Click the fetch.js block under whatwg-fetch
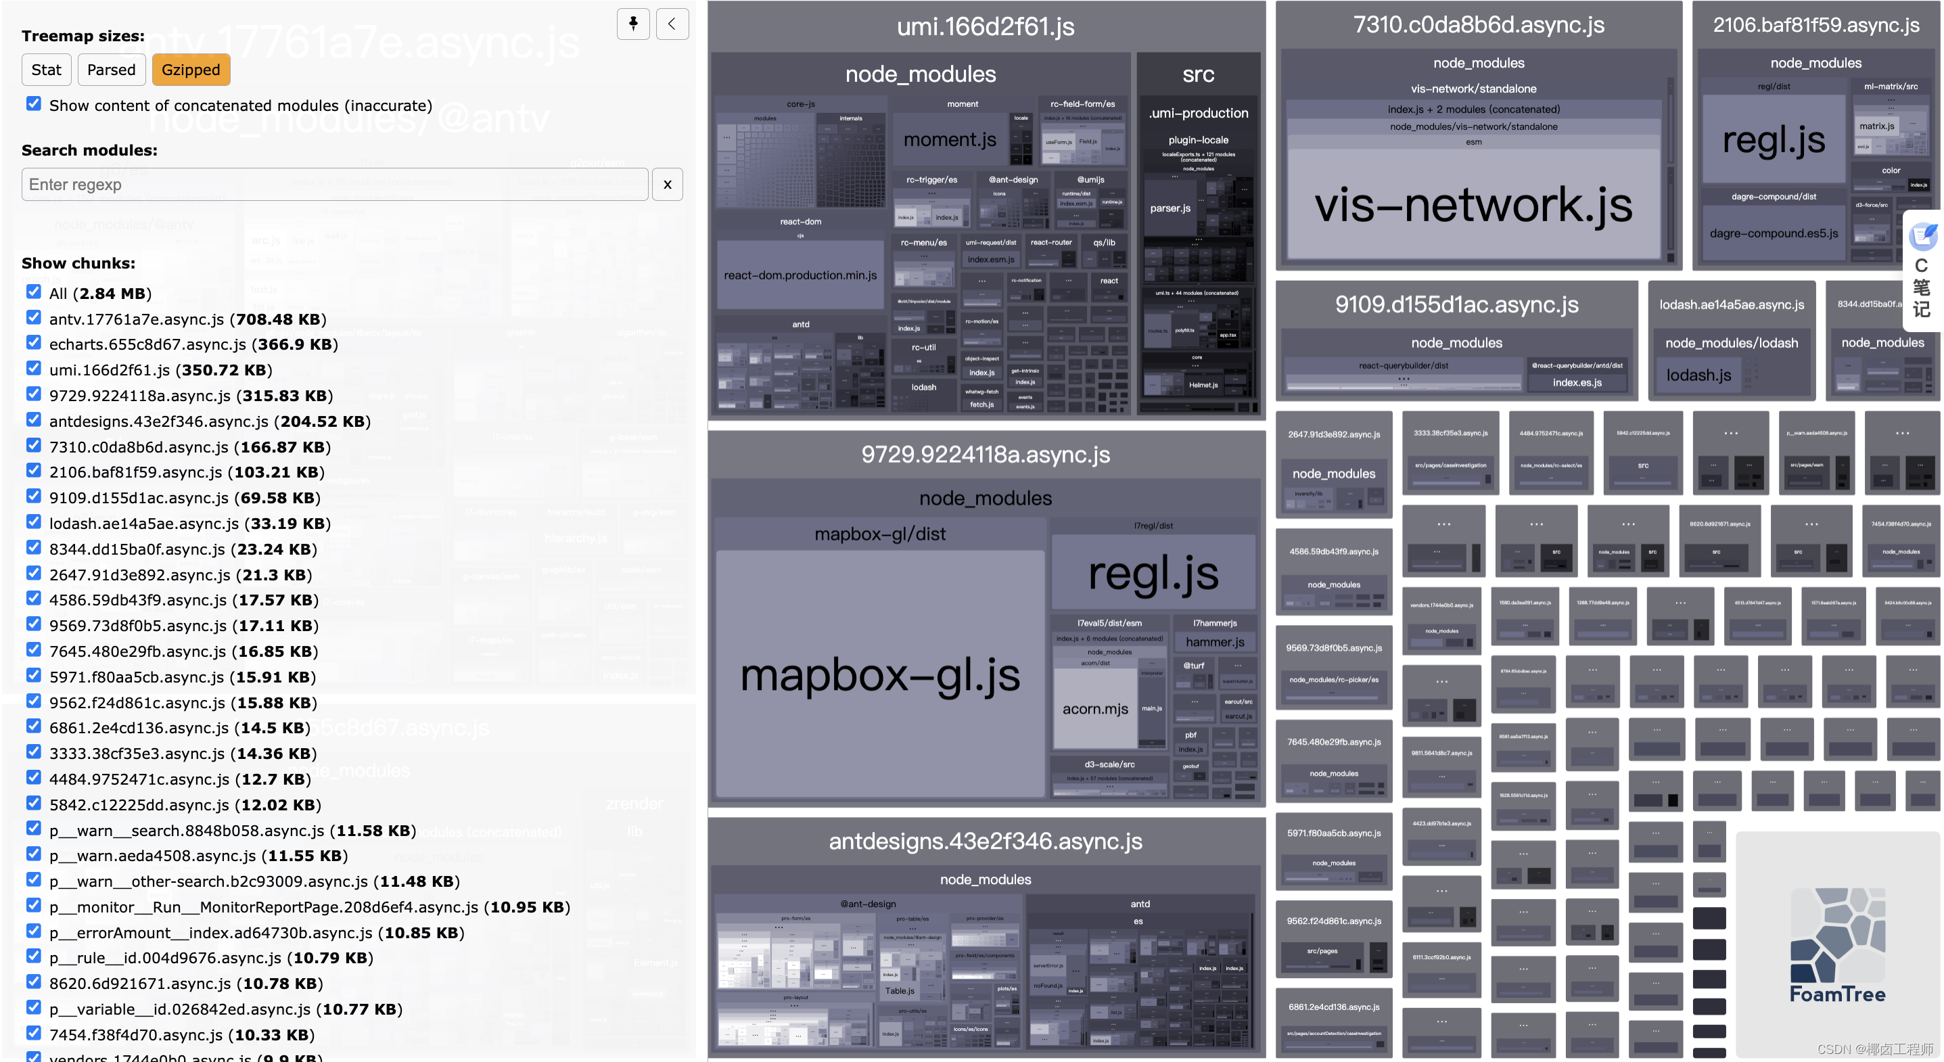 981,405
